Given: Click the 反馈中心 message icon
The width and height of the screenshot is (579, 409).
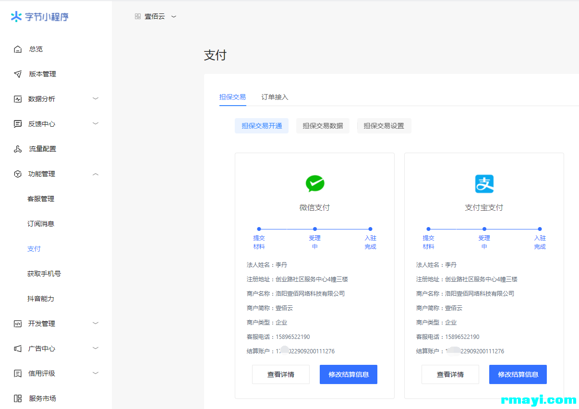Looking at the screenshot, I should [x=18, y=124].
